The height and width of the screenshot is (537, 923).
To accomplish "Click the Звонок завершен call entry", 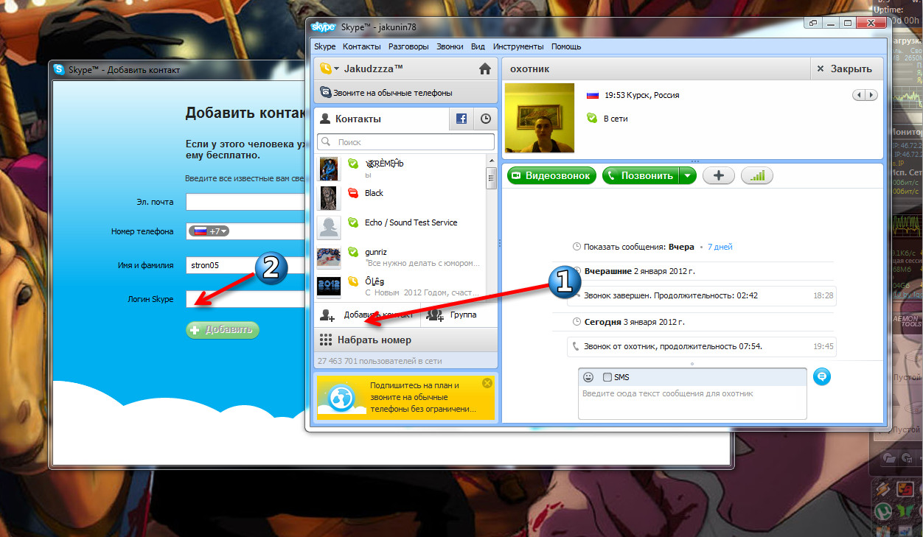I will pos(702,295).
